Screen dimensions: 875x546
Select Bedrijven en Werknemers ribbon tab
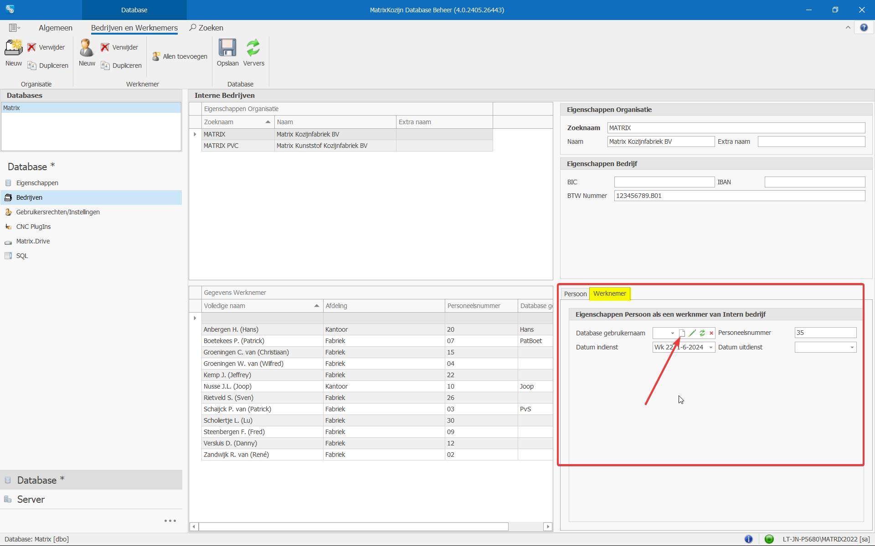coord(134,28)
